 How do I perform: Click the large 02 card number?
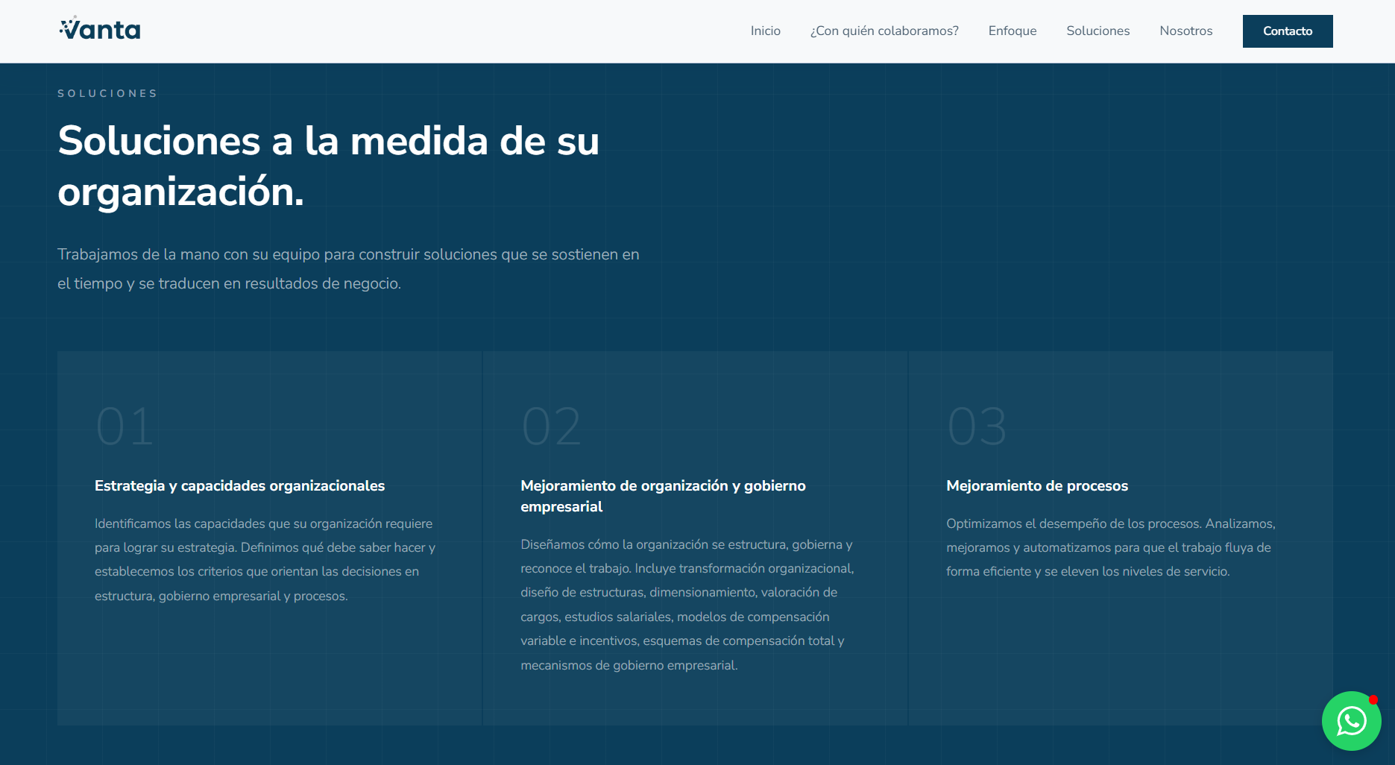tap(551, 426)
